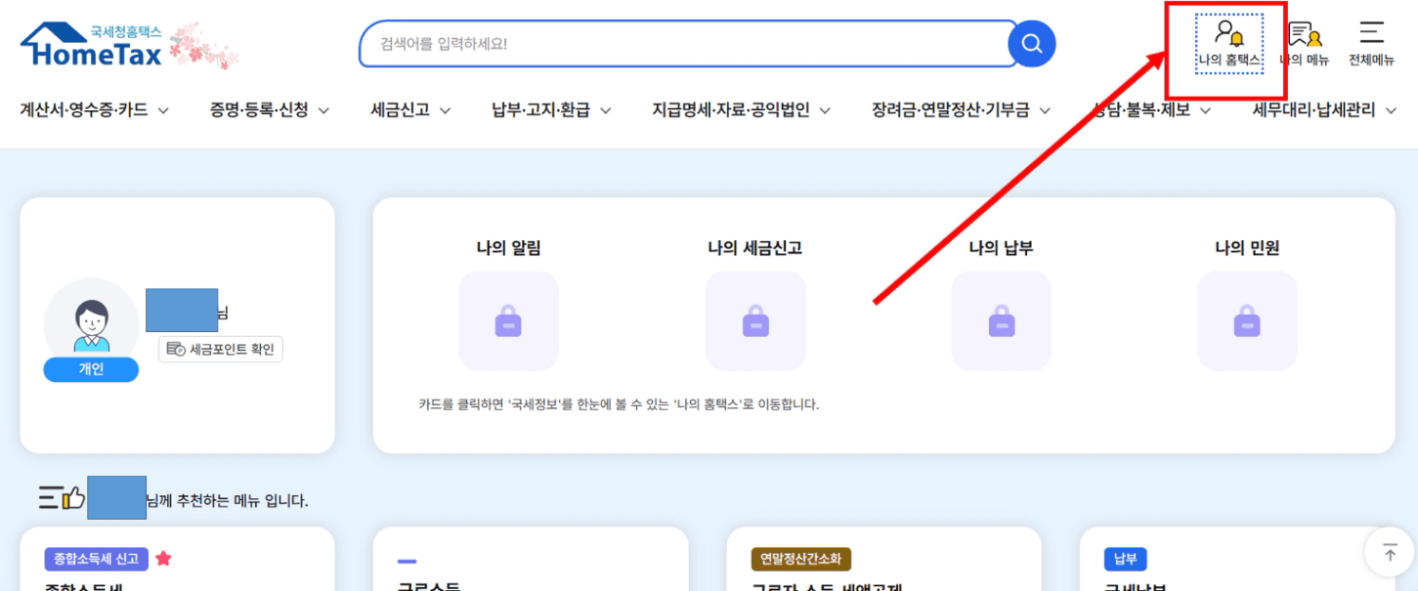Open 나의 홈택스 icon

[x=1229, y=44]
